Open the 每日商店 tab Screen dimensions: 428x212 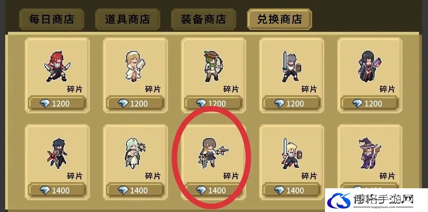pyautogui.click(x=52, y=19)
